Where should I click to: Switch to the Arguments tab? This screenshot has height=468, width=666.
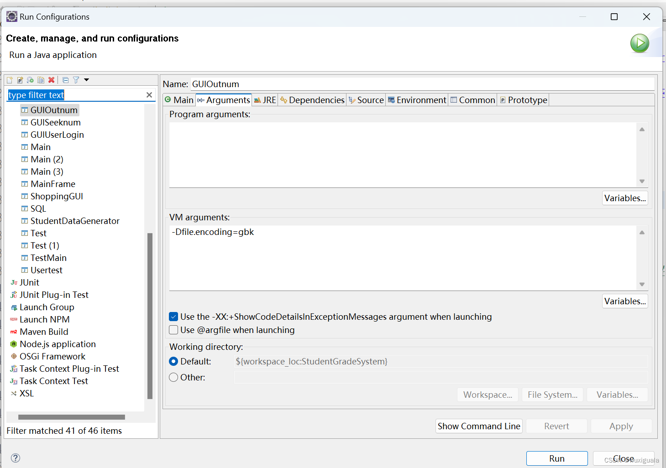point(224,100)
